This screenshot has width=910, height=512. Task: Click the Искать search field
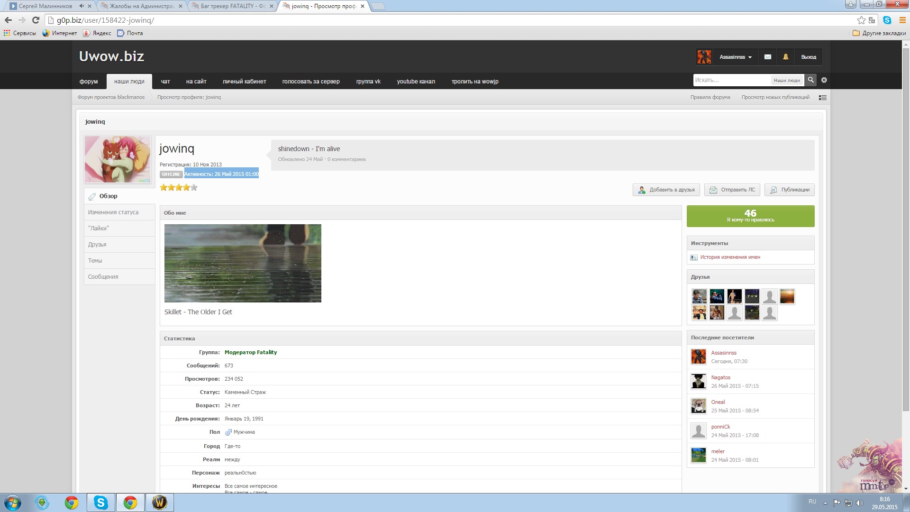click(731, 80)
